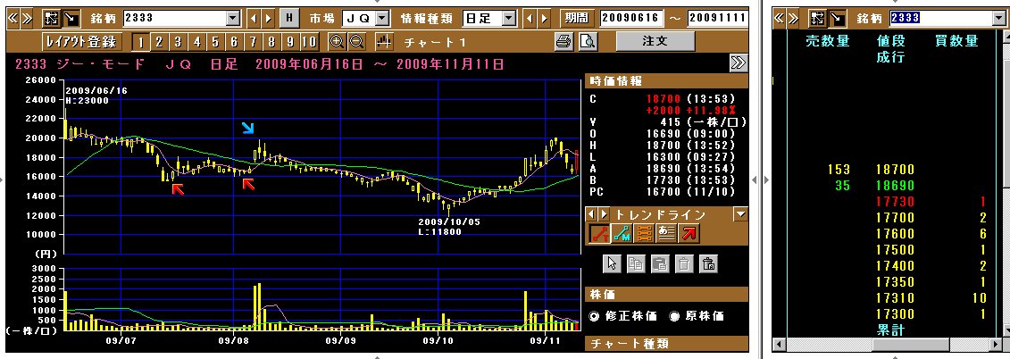The width and height of the screenshot is (1010, 359).
Task: Click the zoom in magnifier icon
Action: pyautogui.click(x=337, y=42)
